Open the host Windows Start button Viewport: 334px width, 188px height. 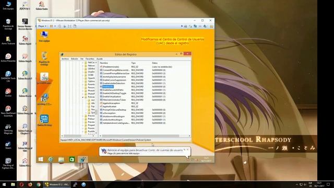click(4, 184)
